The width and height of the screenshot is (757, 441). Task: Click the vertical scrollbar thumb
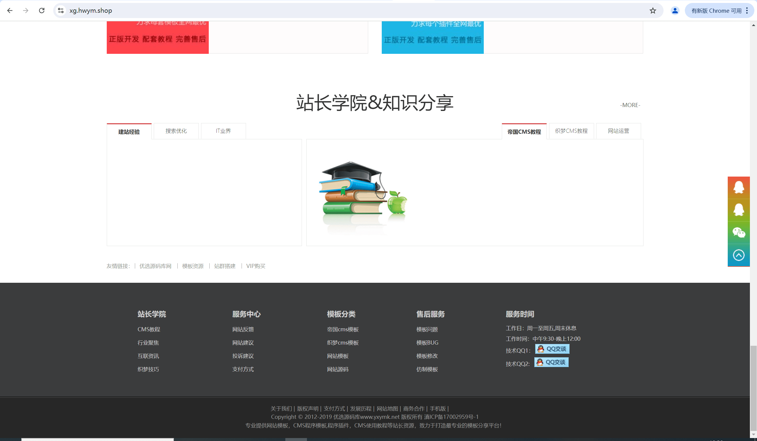pyautogui.click(x=753, y=388)
